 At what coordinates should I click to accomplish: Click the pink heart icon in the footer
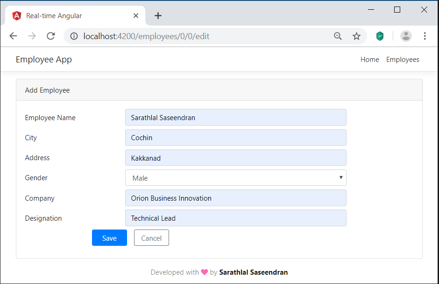[x=204, y=272]
